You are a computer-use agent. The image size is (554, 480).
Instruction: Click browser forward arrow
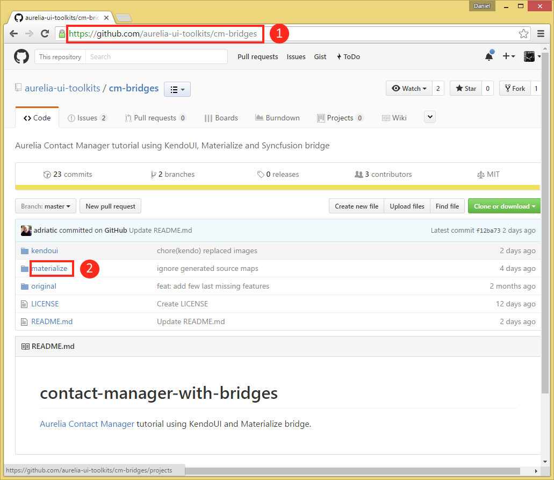(x=30, y=33)
